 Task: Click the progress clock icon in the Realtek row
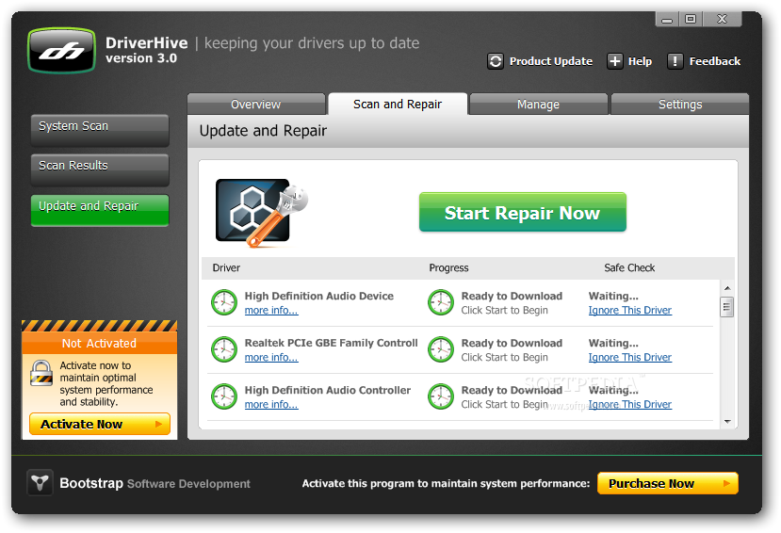[x=441, y=349]
